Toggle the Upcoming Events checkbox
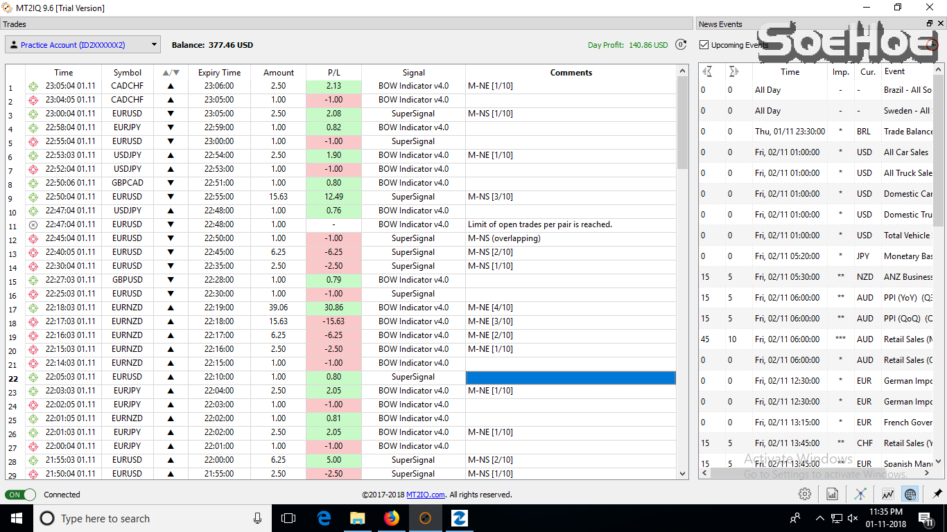The height and width of the screenshot is (532, 947). pyautogui.click(x=704, y=45)
